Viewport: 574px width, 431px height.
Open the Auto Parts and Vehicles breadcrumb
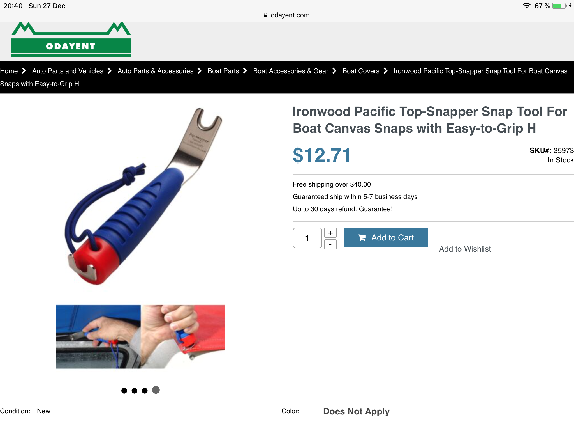[68, 71]
